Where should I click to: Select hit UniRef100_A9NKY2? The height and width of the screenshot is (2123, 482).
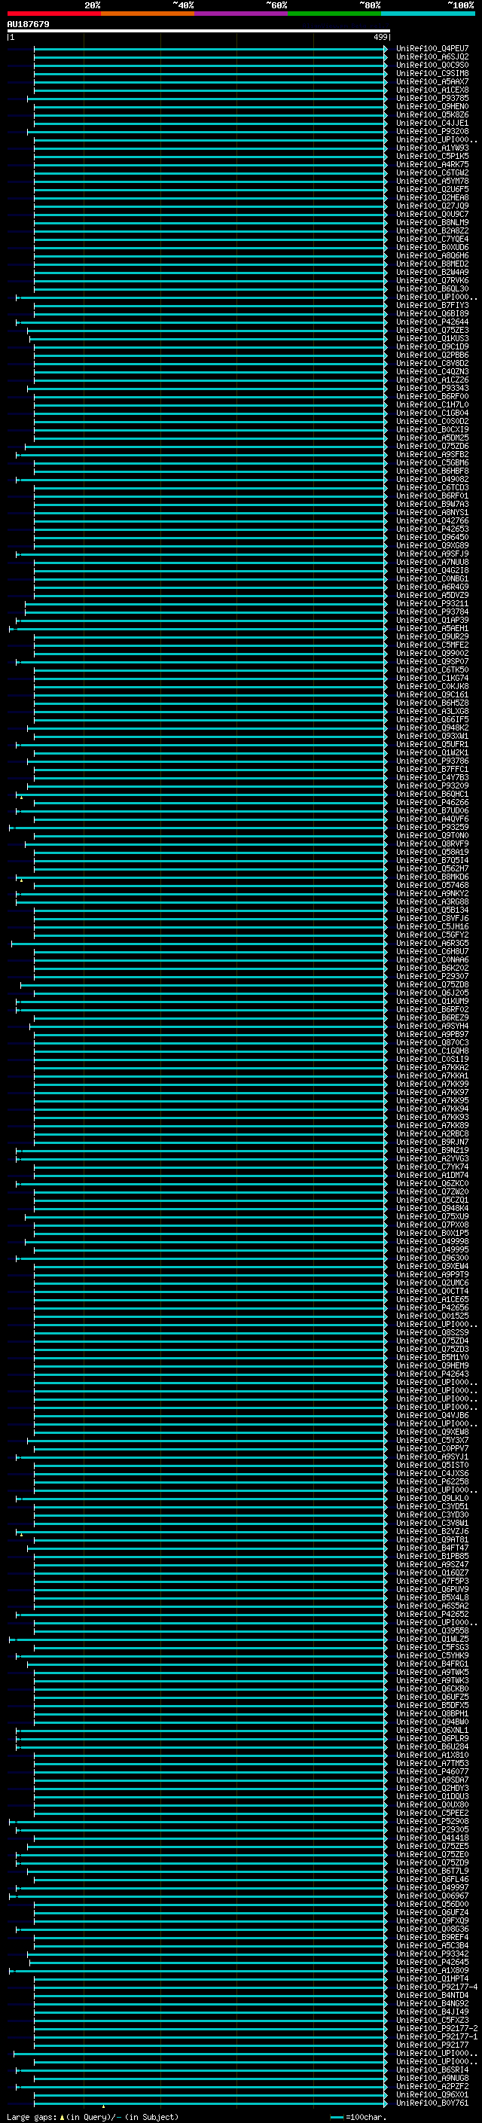coord(432,893)
